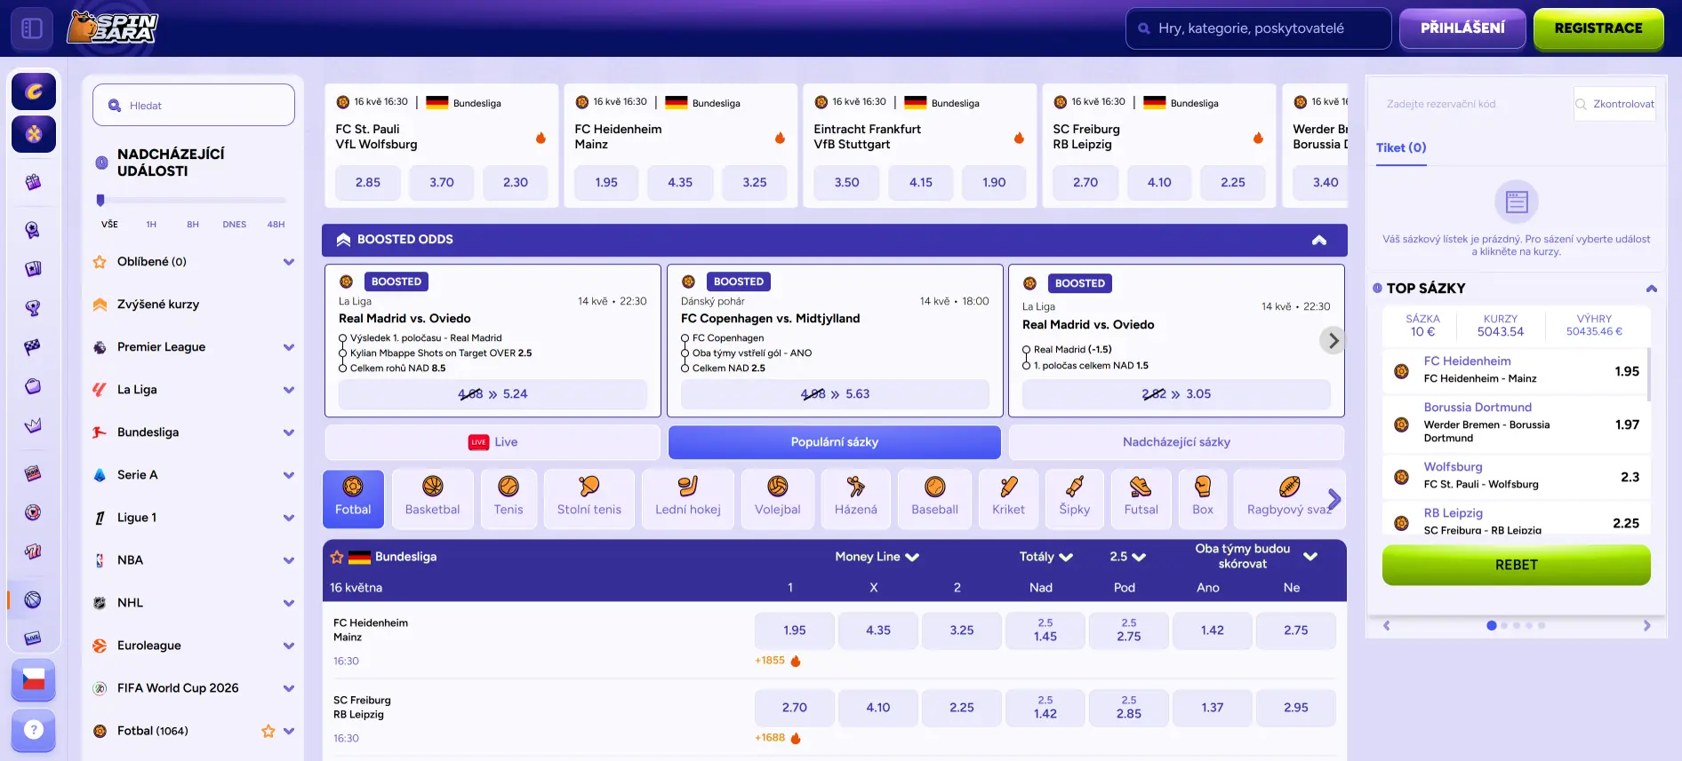1682x761 pixels.
Task: Expand NBA league list
Action: (x=289, y=560)
